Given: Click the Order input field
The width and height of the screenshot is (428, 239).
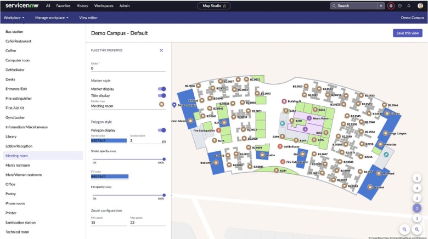Looking at the screenshot, I should (x=128, y=68).
